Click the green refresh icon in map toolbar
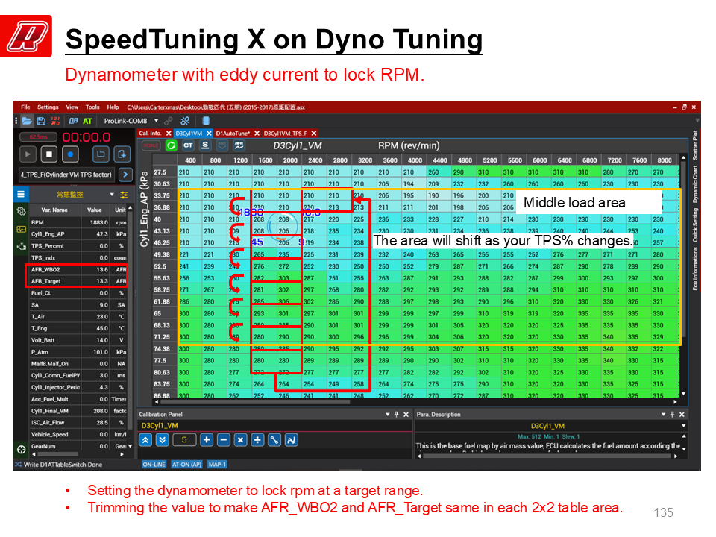The height and width of the screenshot is (537, 716). click(172, 145)
